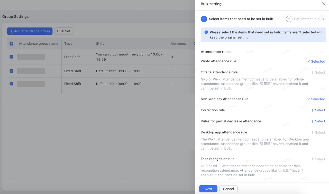Close the Bulk setting panel
The width and height of the screenshot is (329, 194).
324,4
